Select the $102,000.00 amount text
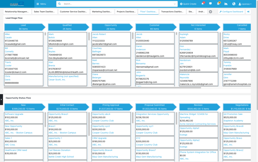 click(11, 117)
